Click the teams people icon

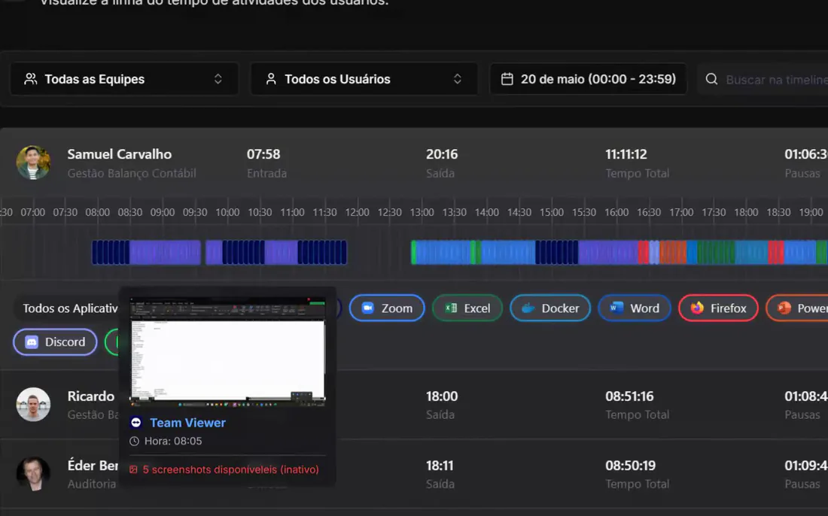(31, 79)
